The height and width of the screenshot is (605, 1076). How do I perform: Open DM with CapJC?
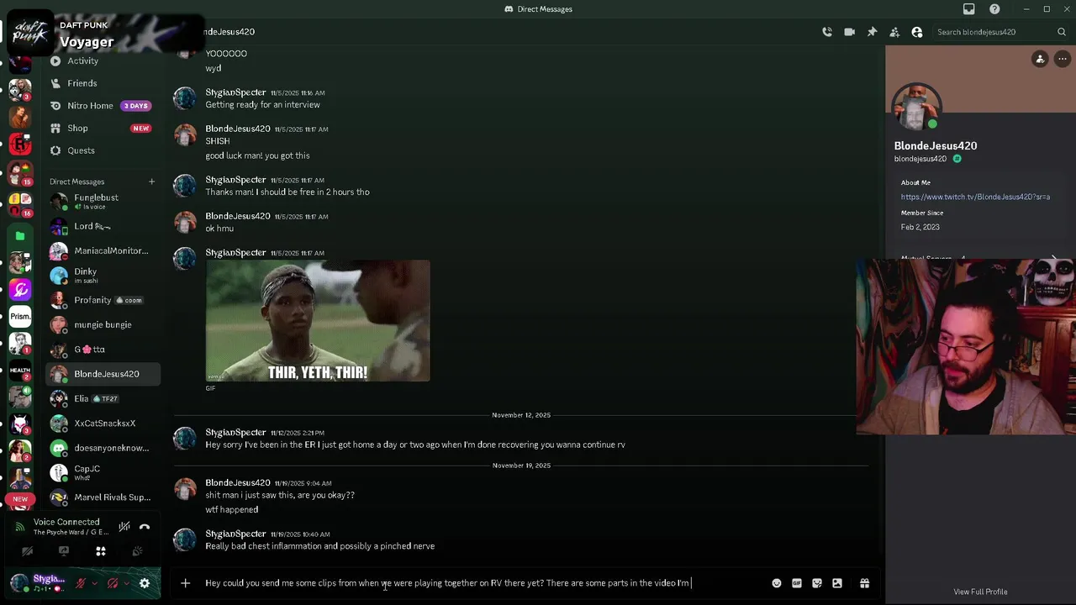pos(103,472)
